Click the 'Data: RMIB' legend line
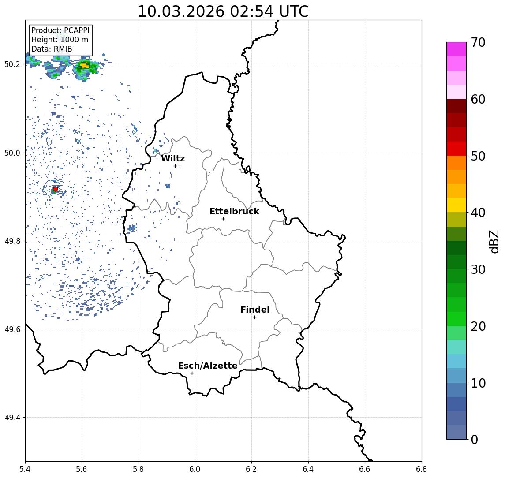Screen dimensions: 505x478 pyautogui.click(x=52, y=49)
